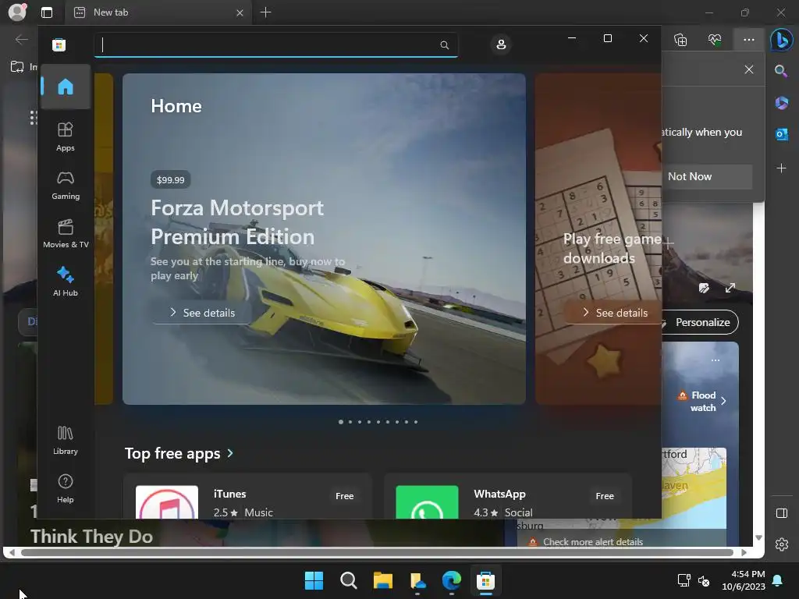The width and height of the screenshot is (799, 599).
Task: Click Free button for iTunes
Action: click(x=344, y=495)
